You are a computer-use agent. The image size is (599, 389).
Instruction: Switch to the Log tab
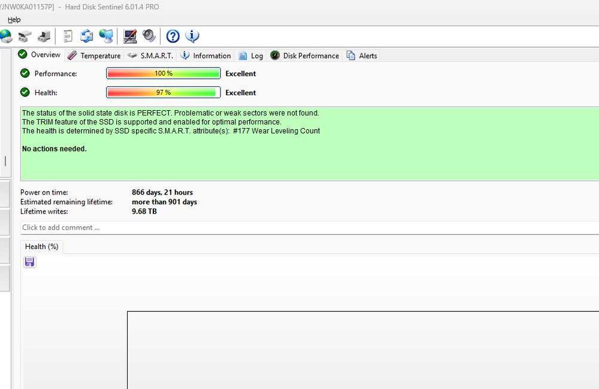pyautogui.click(x=251, y=56)
